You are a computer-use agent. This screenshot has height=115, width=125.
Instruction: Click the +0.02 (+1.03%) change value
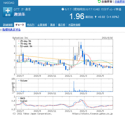click(x=108, y=17)
